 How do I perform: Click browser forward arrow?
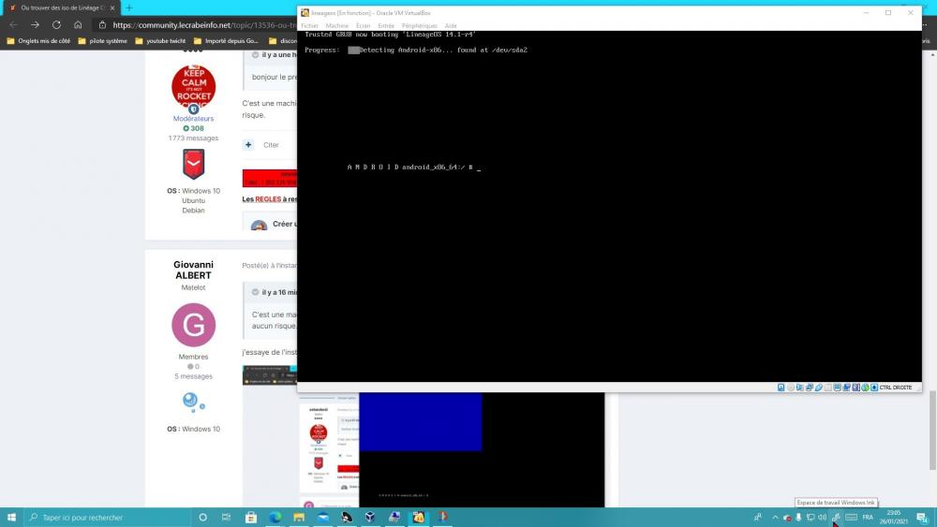coord(36,25)
